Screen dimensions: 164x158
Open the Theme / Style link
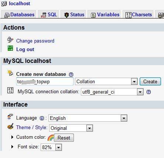[32, 127]
